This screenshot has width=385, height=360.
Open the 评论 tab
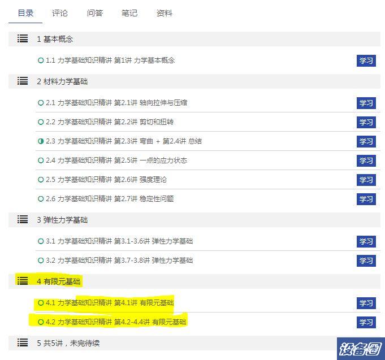pyautogui.click(x=60, y=13)
